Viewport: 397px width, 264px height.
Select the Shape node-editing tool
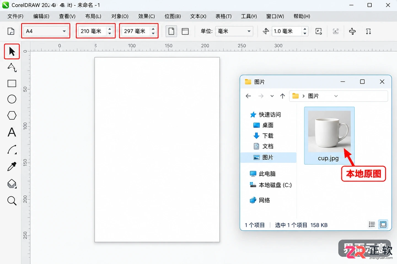tap(12, 67)
